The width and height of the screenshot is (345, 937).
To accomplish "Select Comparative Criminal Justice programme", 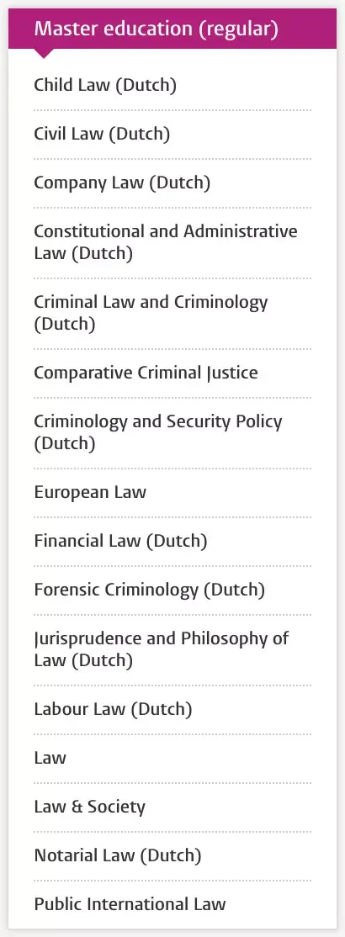I will pos(146,373).
